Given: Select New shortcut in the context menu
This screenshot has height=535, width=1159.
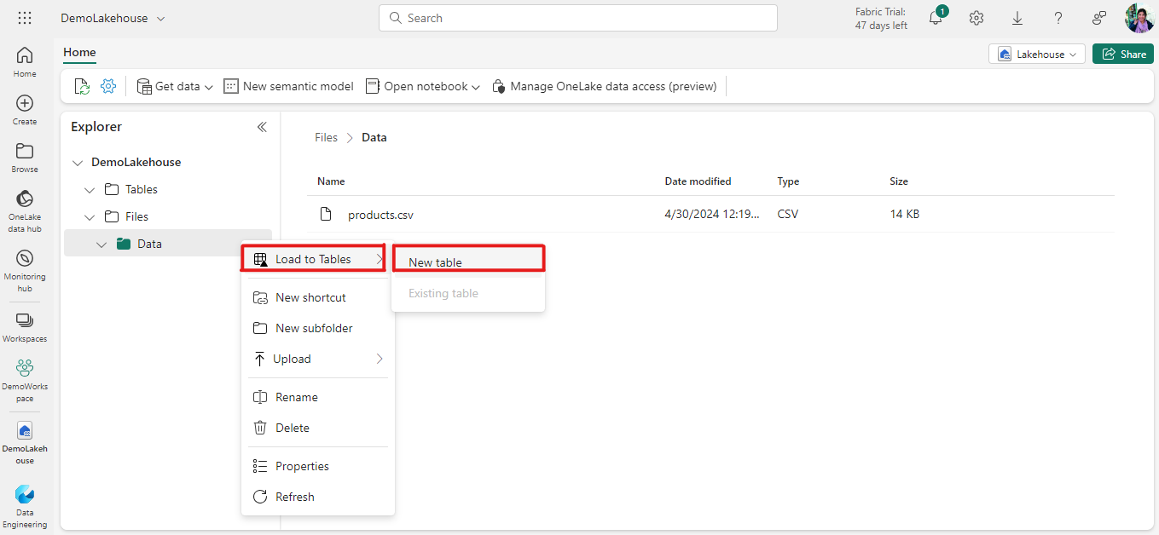Looking at the screenshot, I should (317, 297).
